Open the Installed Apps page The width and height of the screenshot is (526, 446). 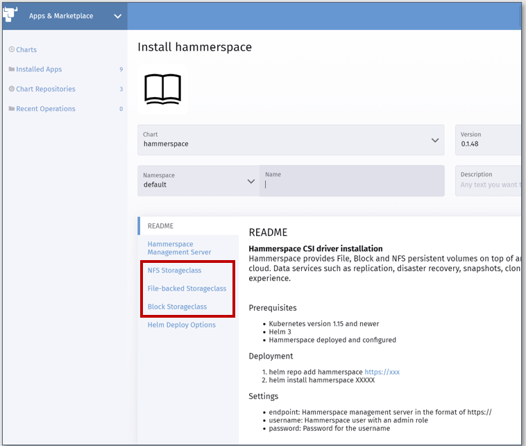(39, 69)
